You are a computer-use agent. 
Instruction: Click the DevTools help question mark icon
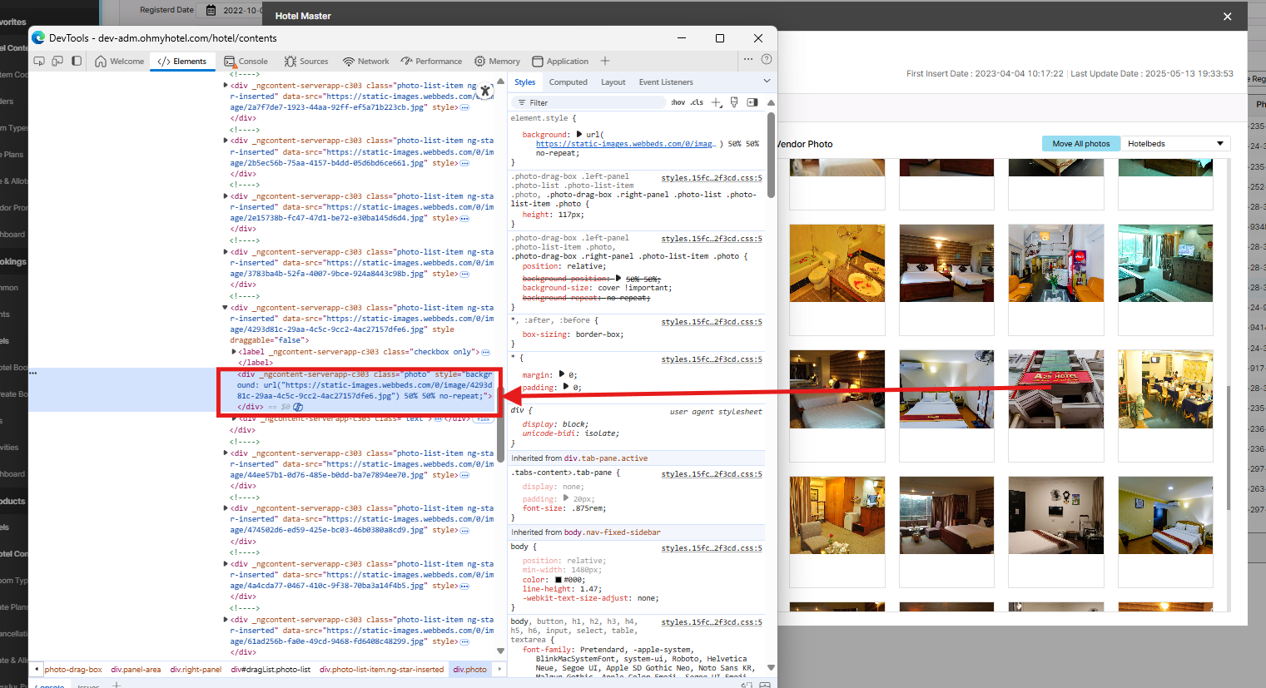tap(767, 60)
